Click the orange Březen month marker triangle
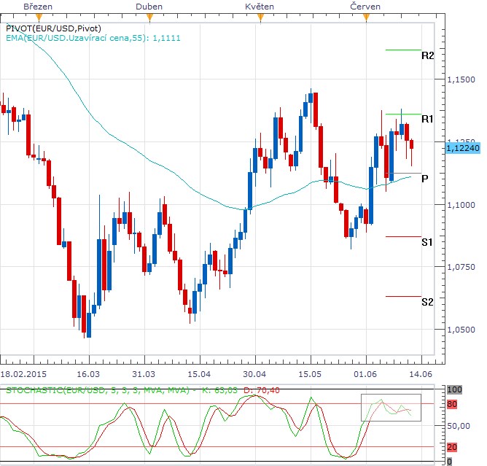Viewport: 487px width, 466px height. pyautogui.click(x=39, y=18)
